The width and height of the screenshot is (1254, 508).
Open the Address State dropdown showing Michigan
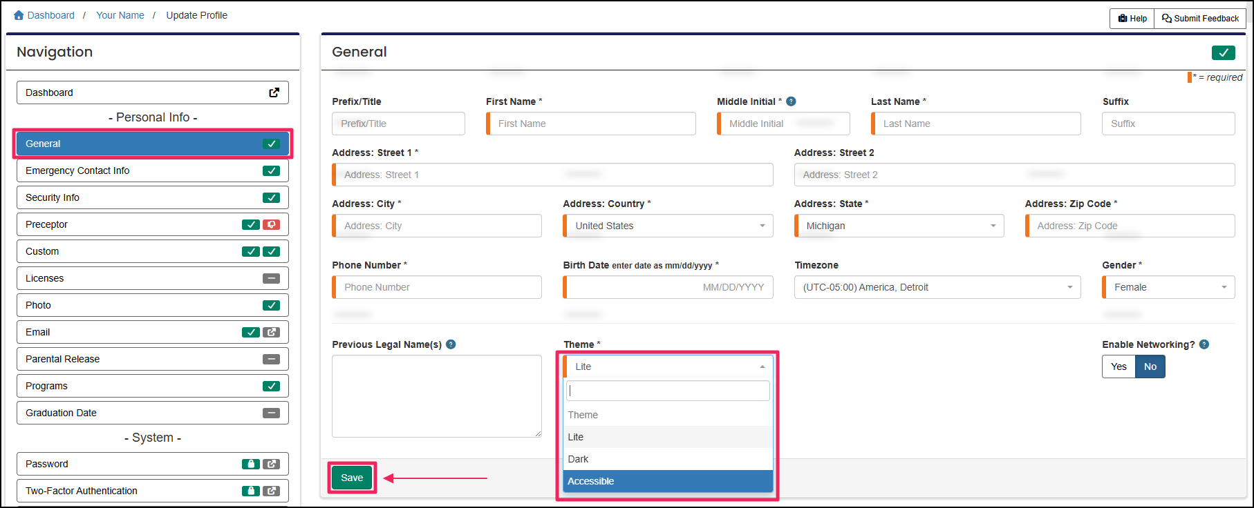(899, 226)
